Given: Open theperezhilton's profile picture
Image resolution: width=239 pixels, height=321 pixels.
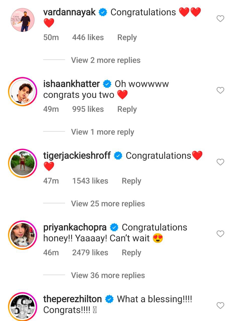Looking at the screenshot, I should coord(23,306).
